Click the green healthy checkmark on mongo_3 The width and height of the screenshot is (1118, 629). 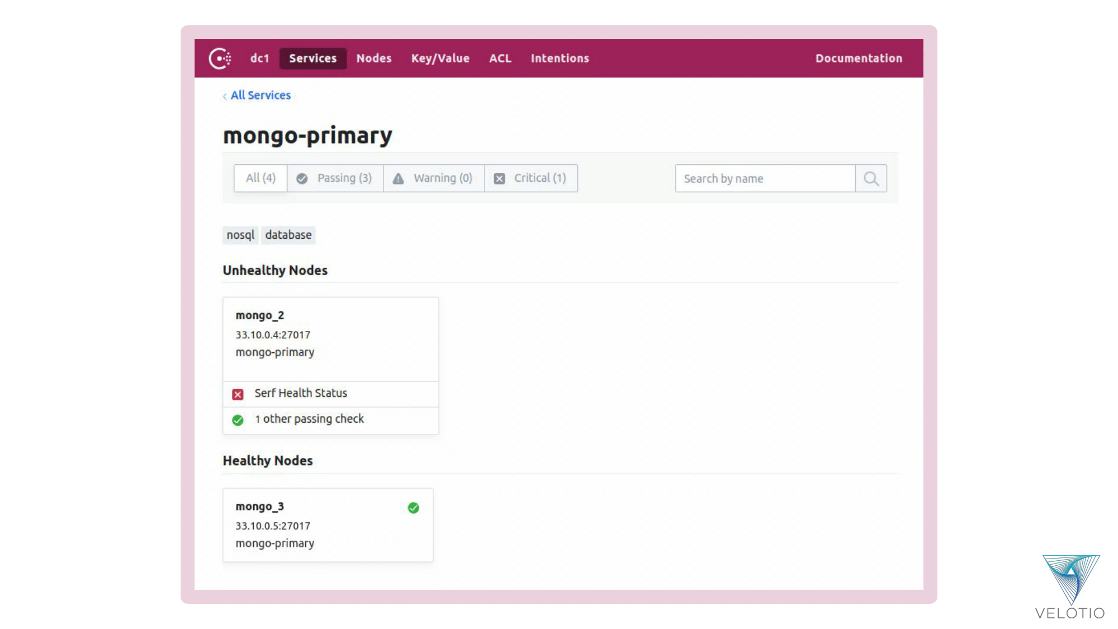[414, 508]
